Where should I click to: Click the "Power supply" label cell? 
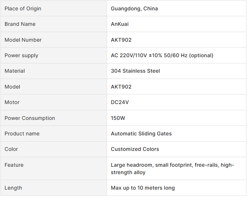pyautogui.click(x=21, y=55)
